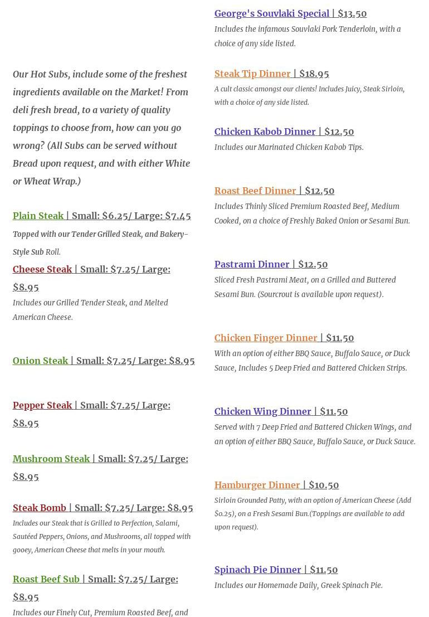Viewport: 429px width, 617px height.
Task: Click the Steak Tip Dinner link
Action: click(x=252, y=74)
